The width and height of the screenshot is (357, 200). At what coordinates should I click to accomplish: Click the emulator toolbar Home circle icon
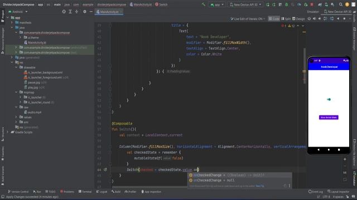pos(344,19)
